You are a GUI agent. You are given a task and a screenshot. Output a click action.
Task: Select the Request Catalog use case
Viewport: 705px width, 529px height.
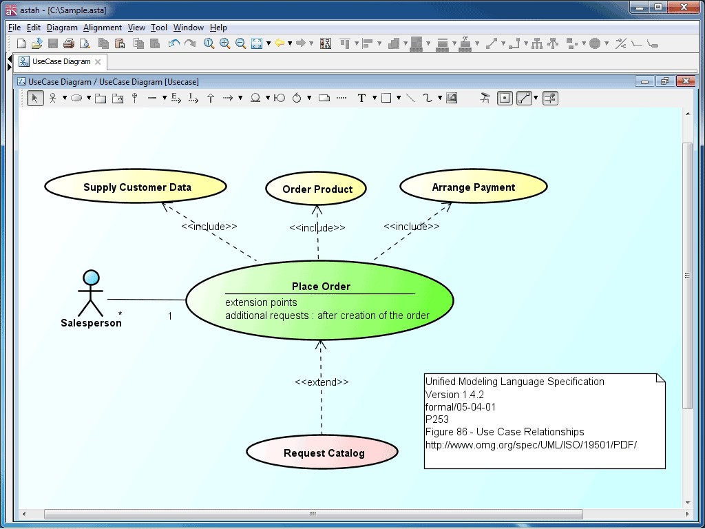pos(323,453)
